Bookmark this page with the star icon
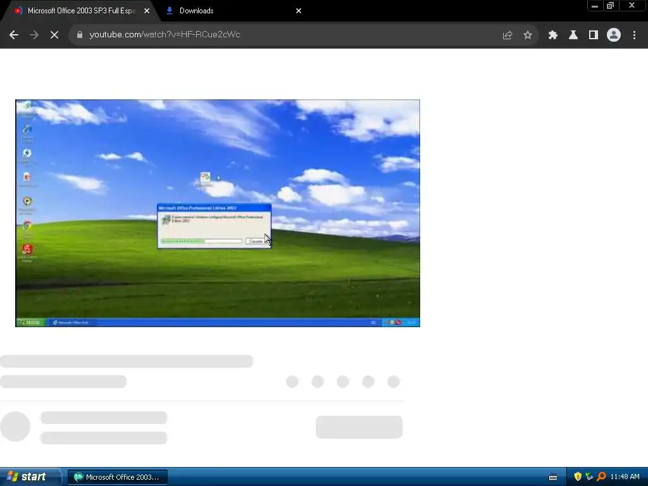The image size is (648, 486). coord(528,35)
